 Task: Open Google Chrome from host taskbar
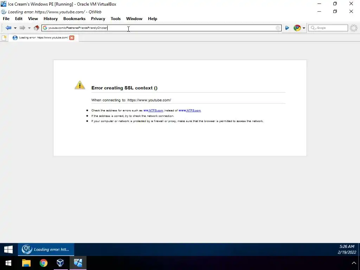(43, 263)
